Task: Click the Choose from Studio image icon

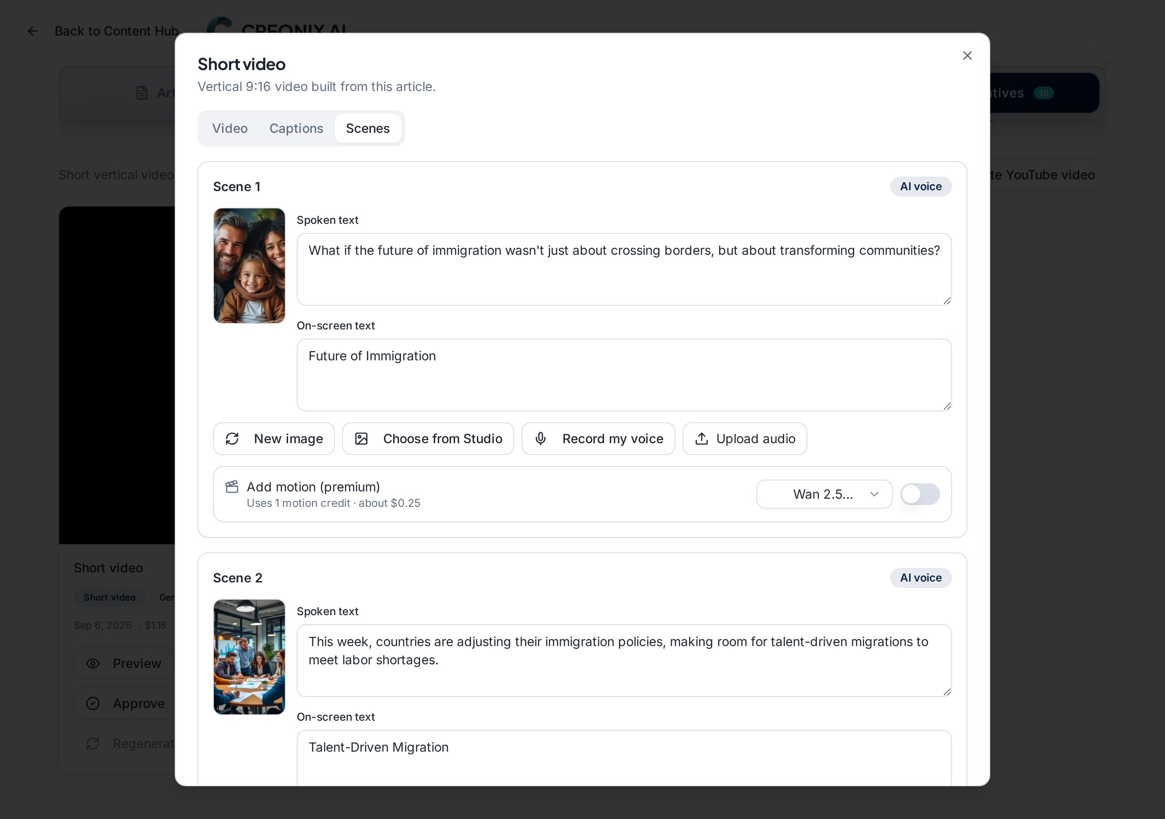Action: click(361, 439)
